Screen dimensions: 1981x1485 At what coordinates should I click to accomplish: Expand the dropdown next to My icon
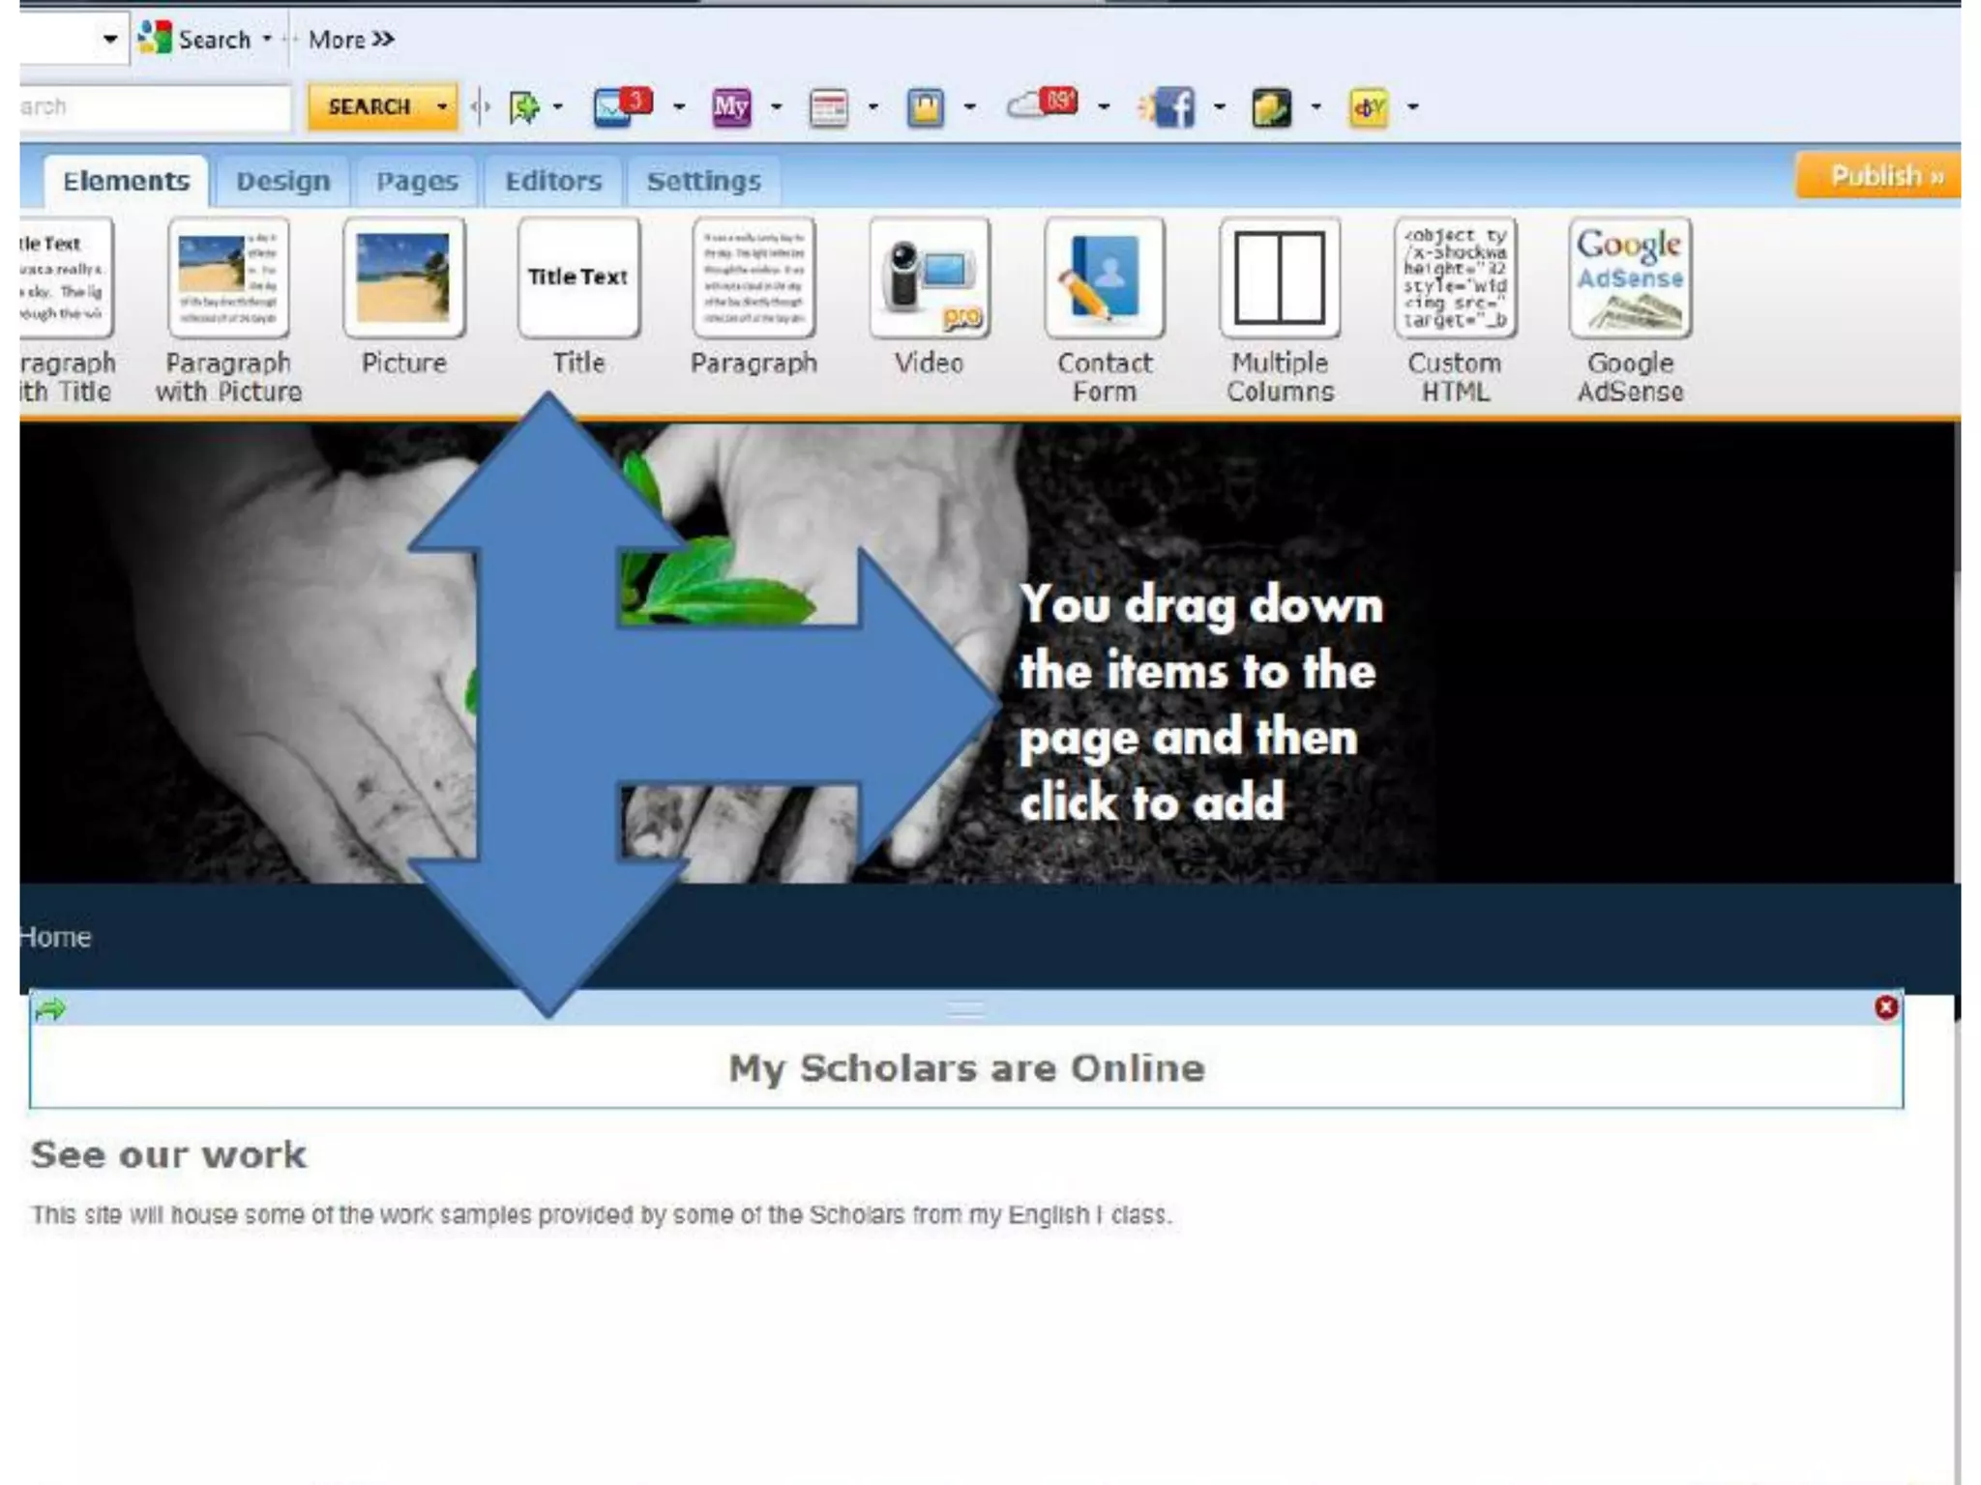(x=776, y=106)
